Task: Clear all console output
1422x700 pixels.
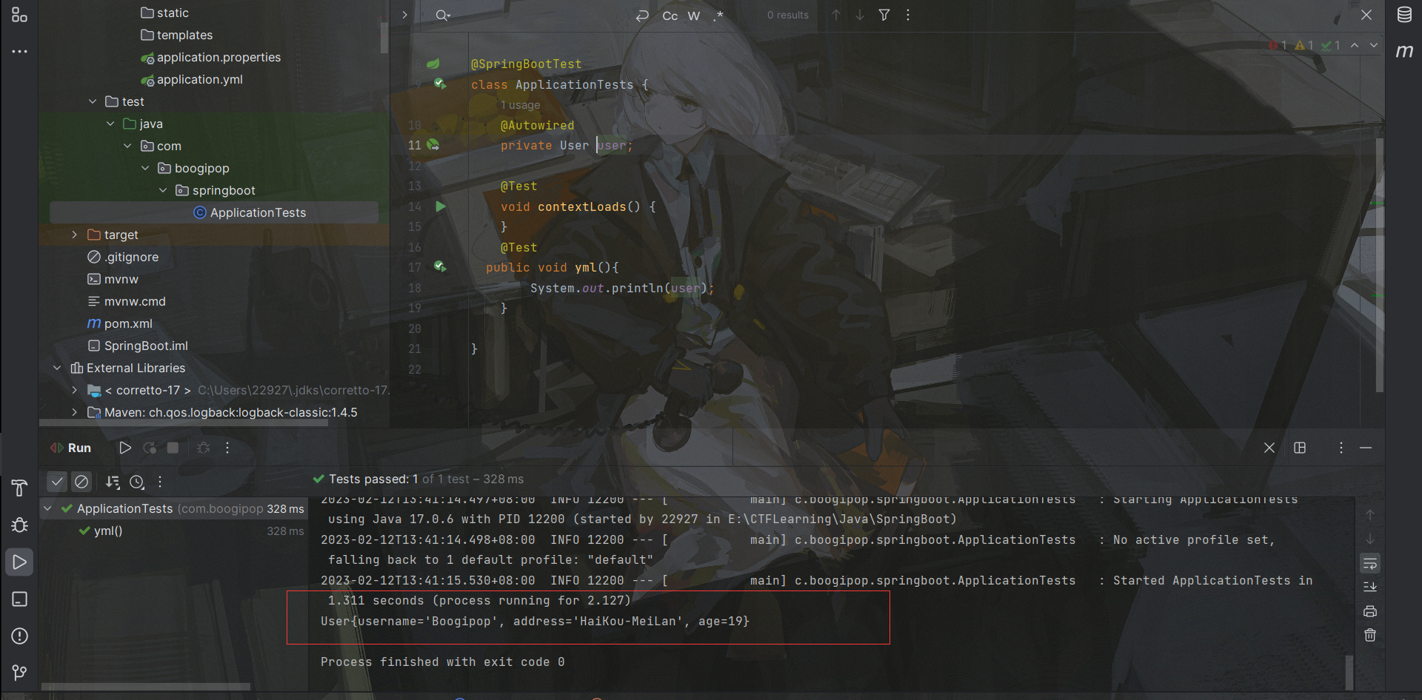Action: click(1370, 635)
